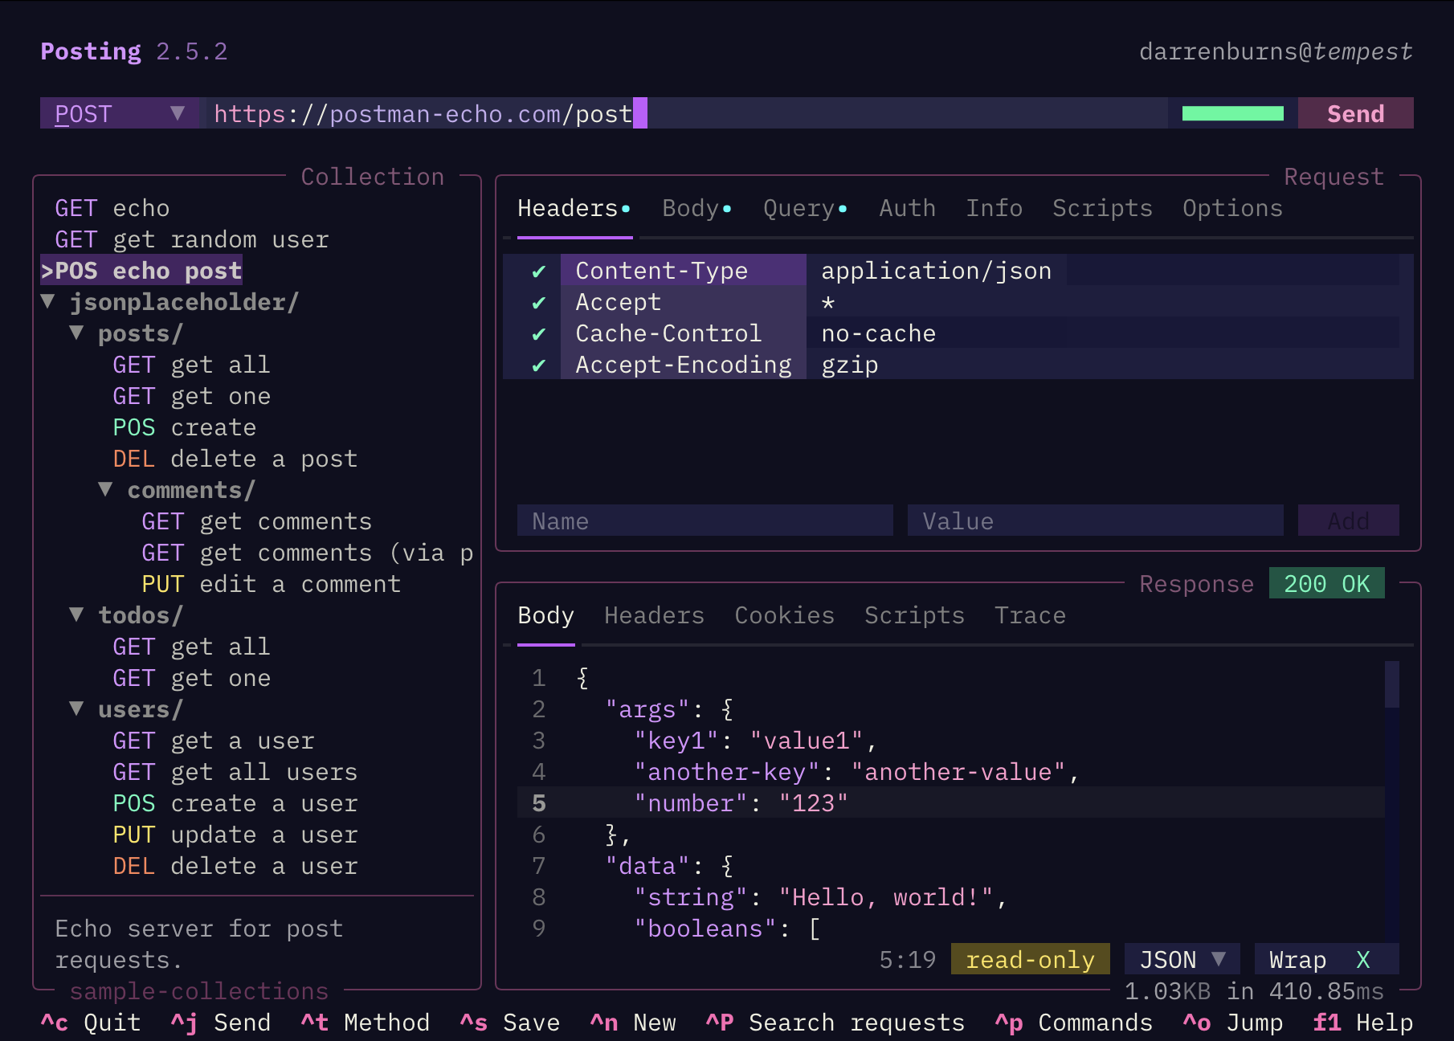Open the Auth tab

(907, 209)
